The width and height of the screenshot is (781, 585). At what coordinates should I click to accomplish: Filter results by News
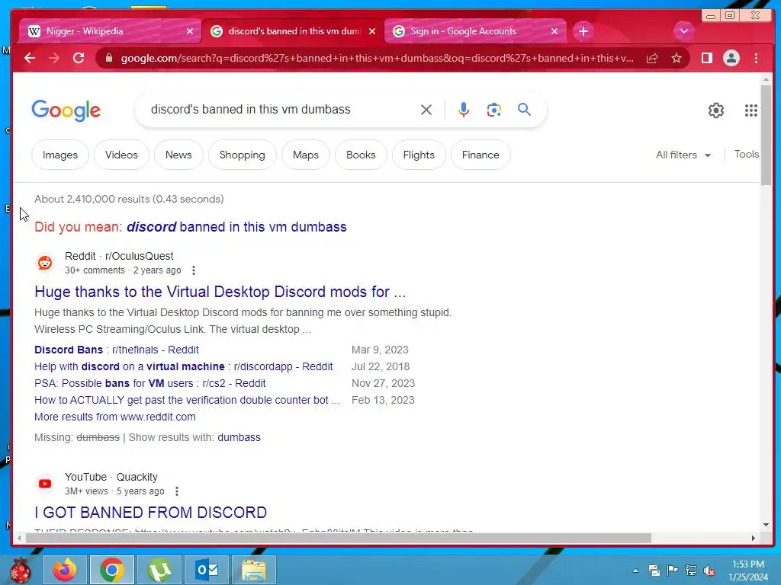pyautogui.click(x=178, y=155)
